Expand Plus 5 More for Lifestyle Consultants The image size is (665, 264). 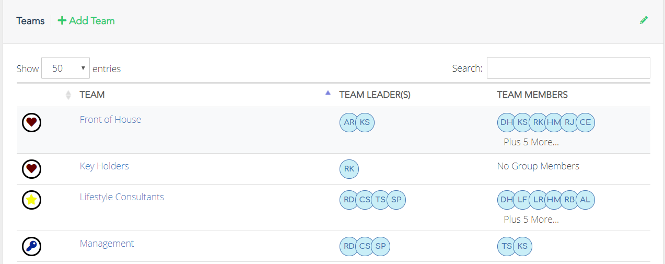coord(531,219)
